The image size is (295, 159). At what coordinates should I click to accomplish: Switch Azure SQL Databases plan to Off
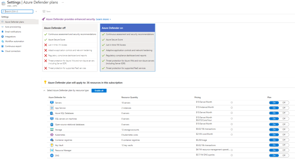284,113
